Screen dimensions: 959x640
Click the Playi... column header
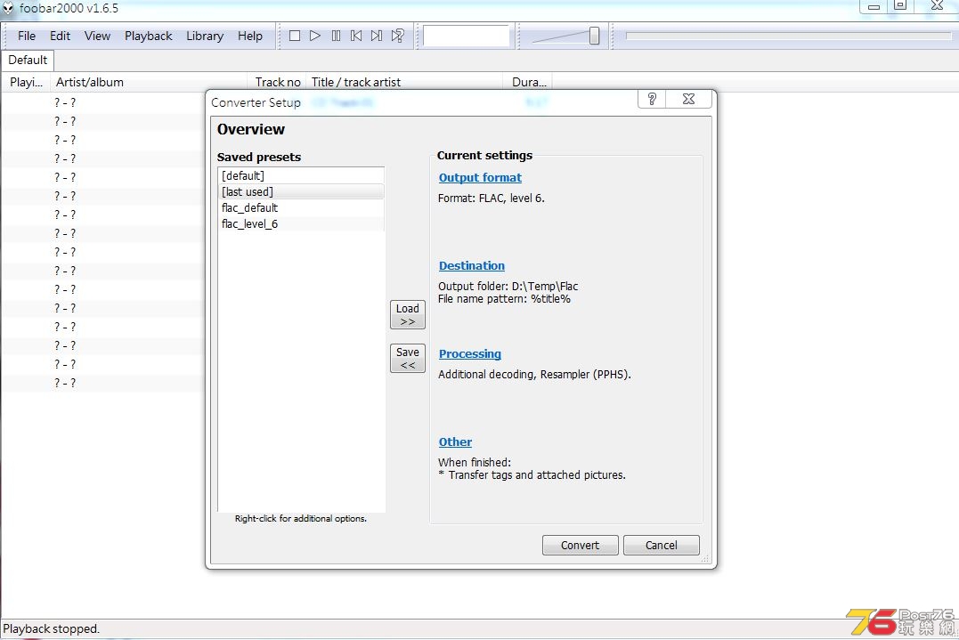(x=27, y=82)
